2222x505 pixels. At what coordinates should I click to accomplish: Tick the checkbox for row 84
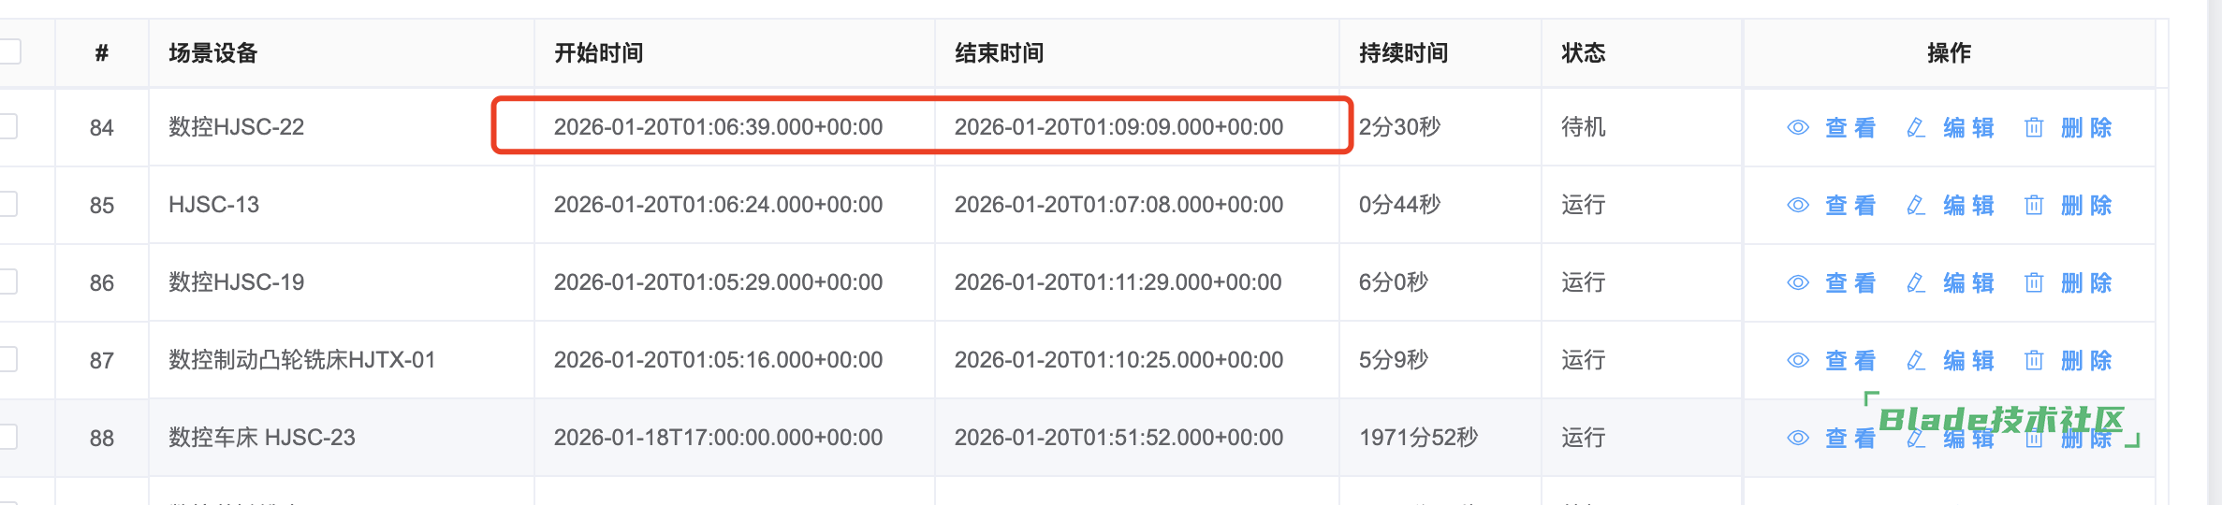pyautogui.click(x=8, y=126)
